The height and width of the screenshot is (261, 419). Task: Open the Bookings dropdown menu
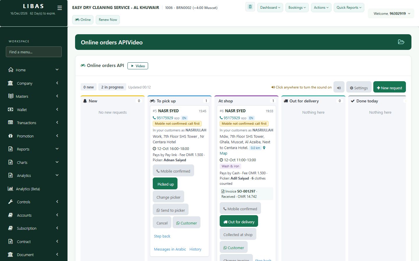pyautogui.click(x=297, y=8)
